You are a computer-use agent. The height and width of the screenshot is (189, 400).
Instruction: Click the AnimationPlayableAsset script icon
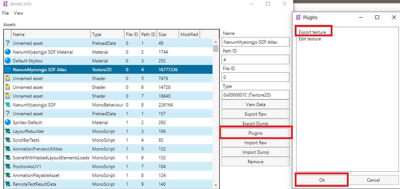tap(8, 175)
